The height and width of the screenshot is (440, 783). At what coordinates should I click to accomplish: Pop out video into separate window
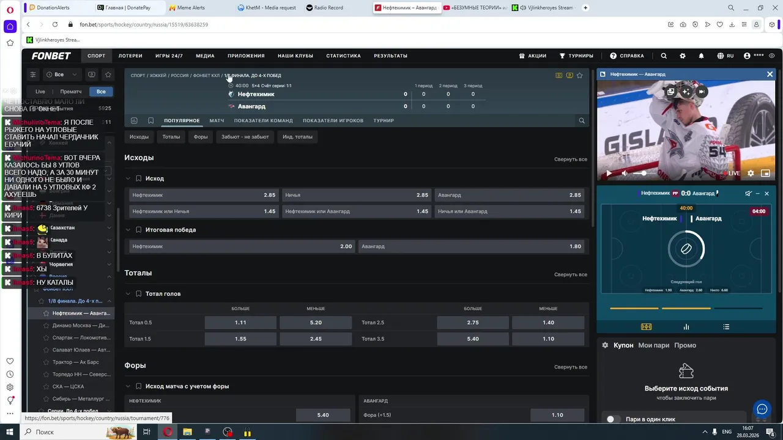coord(671,92)
